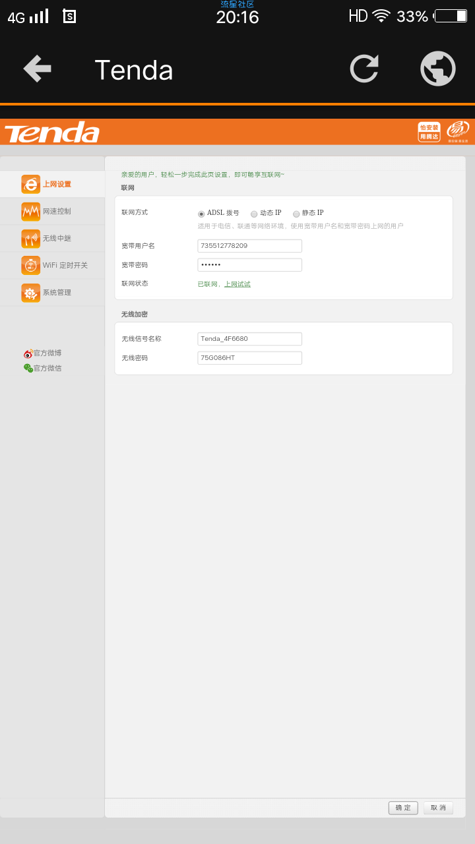This screenshot has width=475, height=844.
Task: Open 上网设置 menu item
Action: click(x=52, y=184)
